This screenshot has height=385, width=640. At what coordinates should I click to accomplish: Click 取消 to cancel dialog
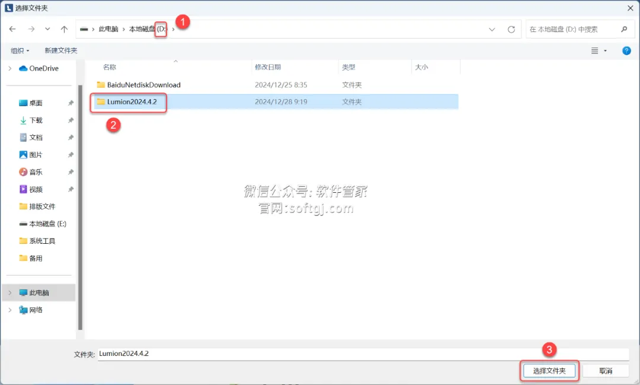click(606, 371)
